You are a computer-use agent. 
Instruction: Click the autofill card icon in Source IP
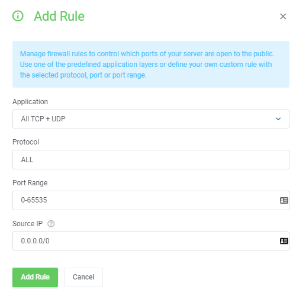coord(284,241)
